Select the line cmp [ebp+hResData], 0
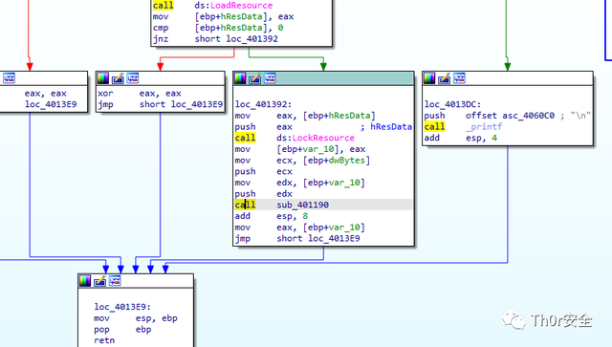The image size is (612, 347). click(x=218, y=28)
